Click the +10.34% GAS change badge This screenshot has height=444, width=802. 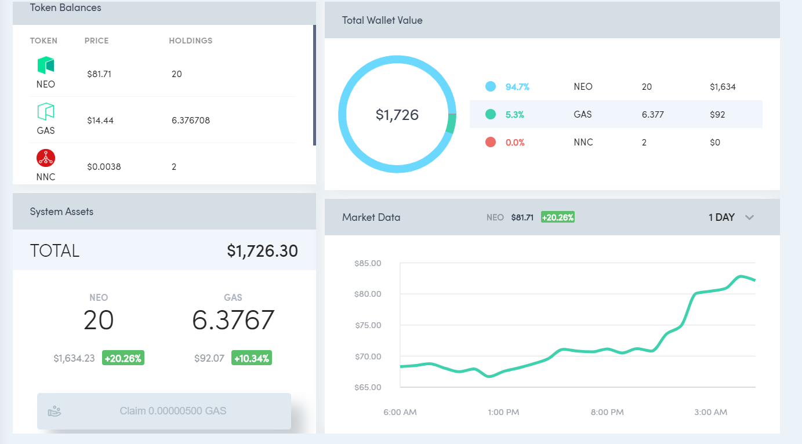(252, 358)
